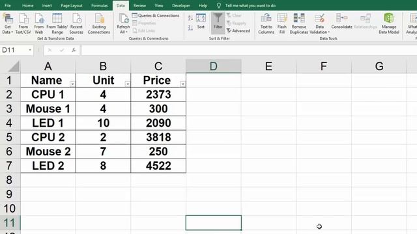Sort ascending A to Z

[x=190, y=18]
